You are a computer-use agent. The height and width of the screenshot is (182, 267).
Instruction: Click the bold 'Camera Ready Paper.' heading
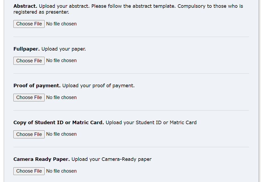click(x=41, y=159)
